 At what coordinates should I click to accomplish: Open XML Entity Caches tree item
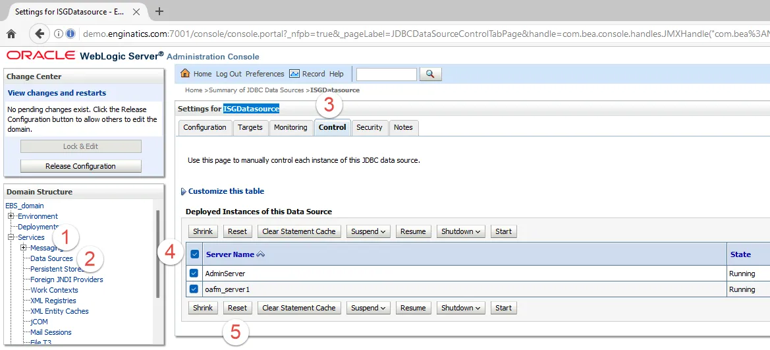pos(59,311)
